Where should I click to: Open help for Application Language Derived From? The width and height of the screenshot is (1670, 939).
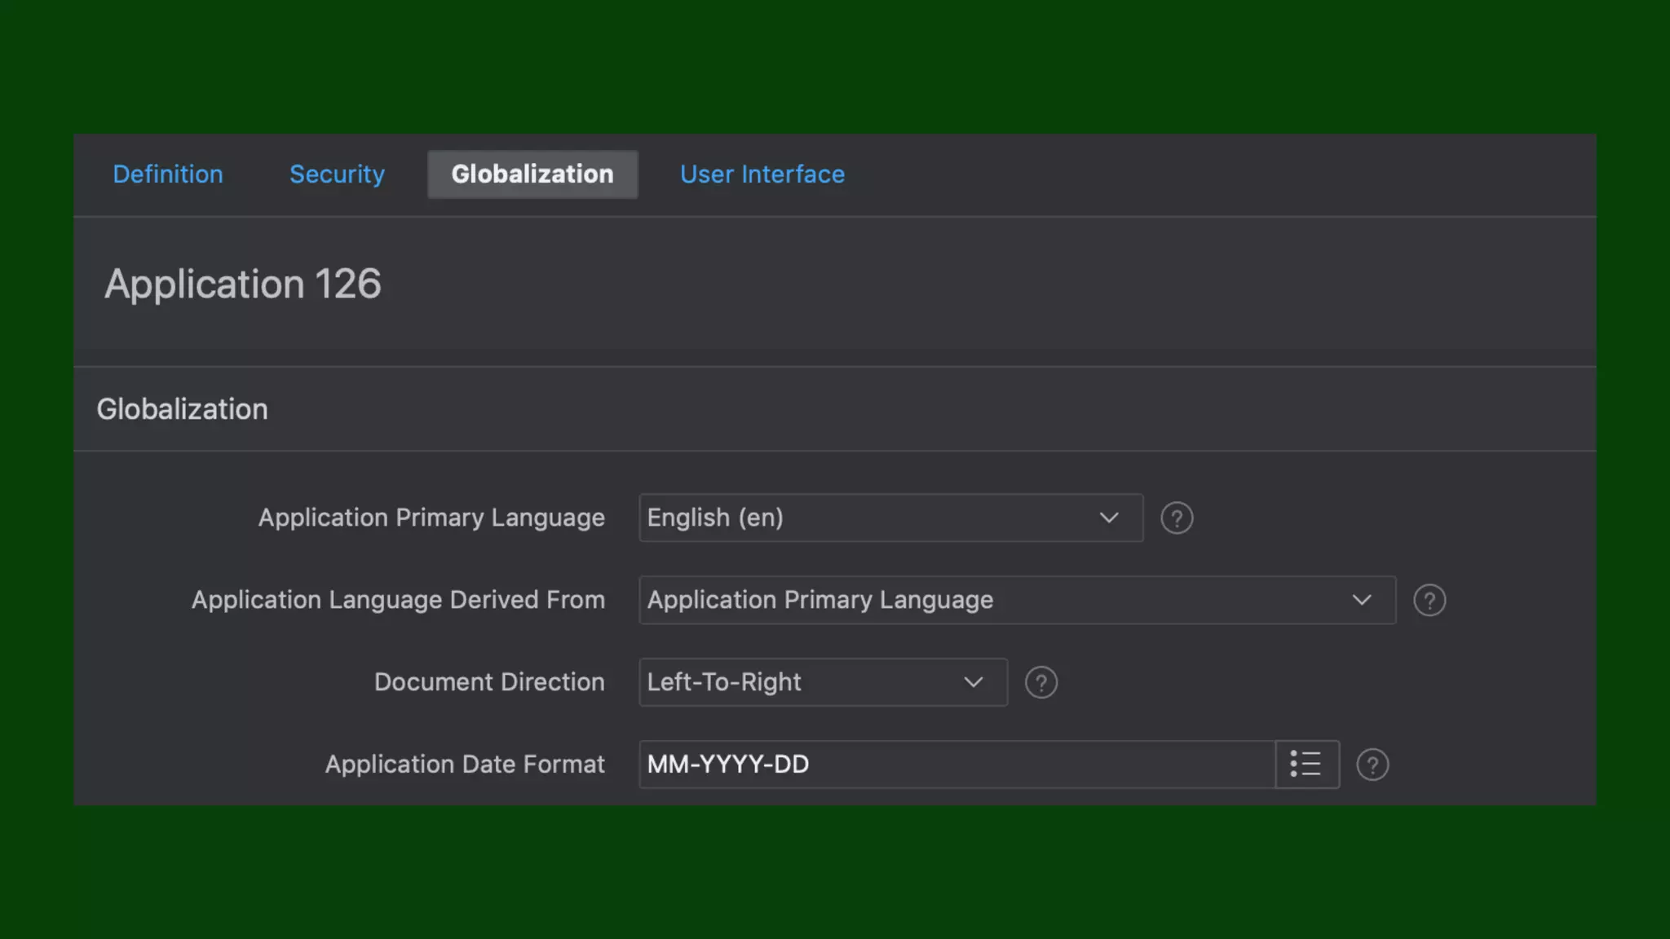tap(1429, 601)
